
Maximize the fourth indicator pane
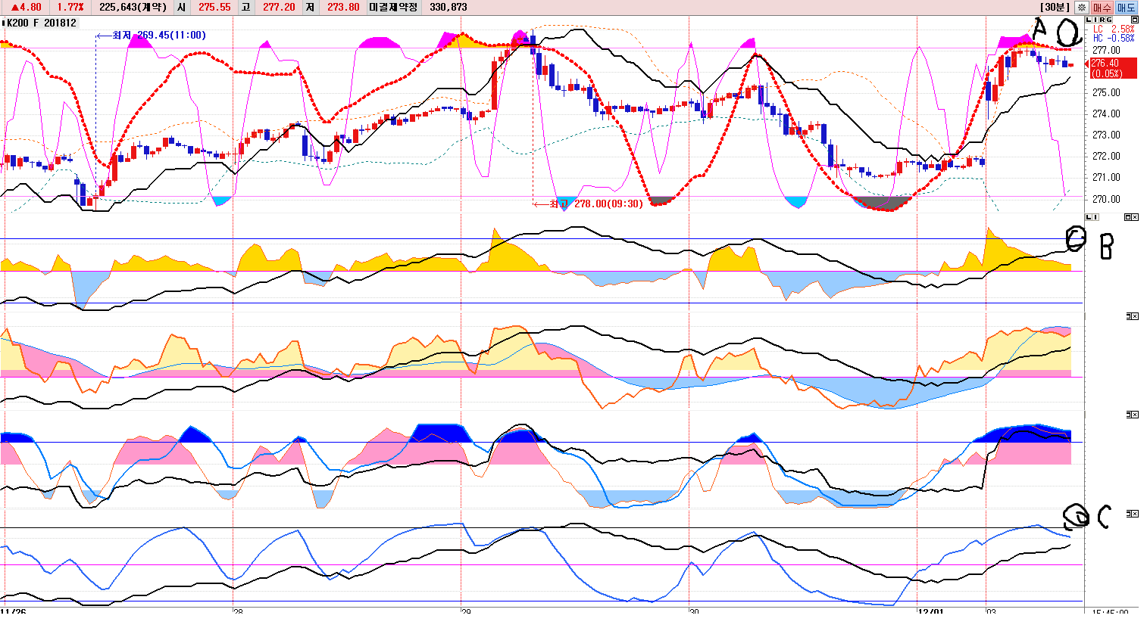tap(1129, 415)
